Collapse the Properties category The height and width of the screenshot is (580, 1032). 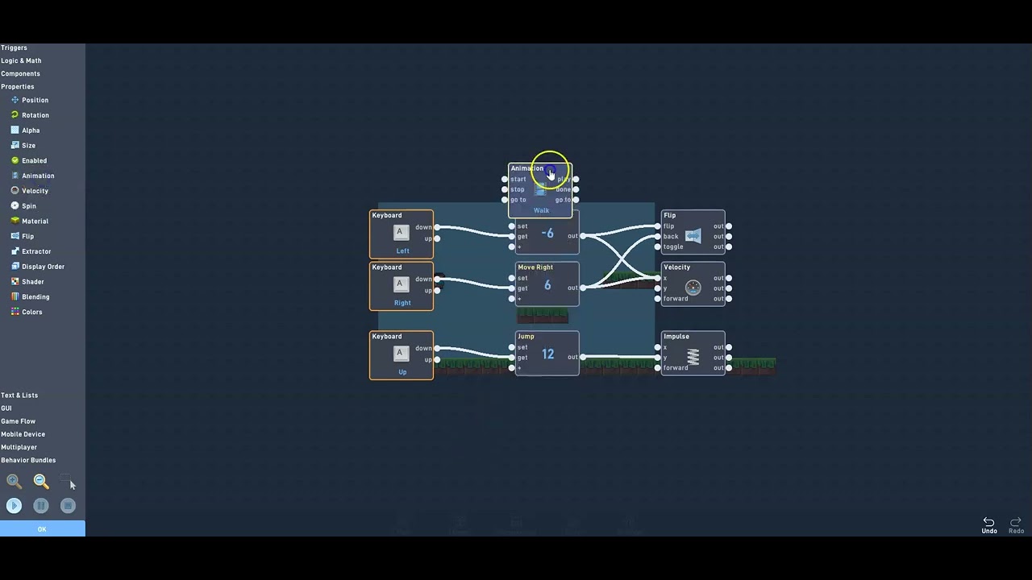[x=18, y=86]
